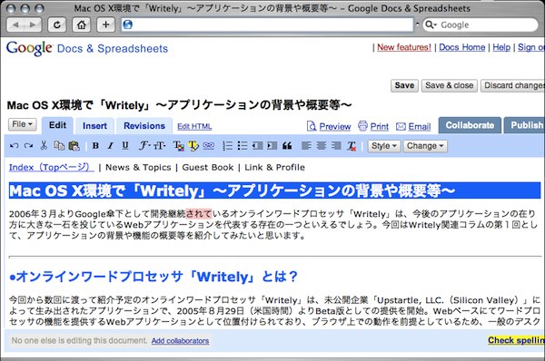
Task: Toggle Underline formatting
Action: (x=125, y=146)
